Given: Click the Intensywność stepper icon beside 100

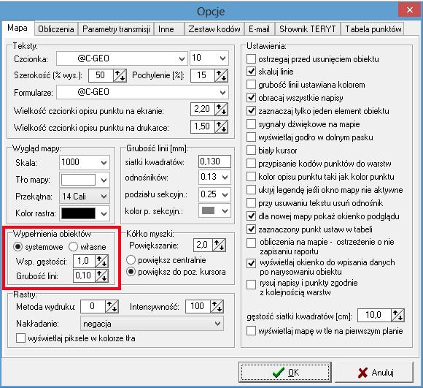Looking at the screenshot, I should point(217,307).
